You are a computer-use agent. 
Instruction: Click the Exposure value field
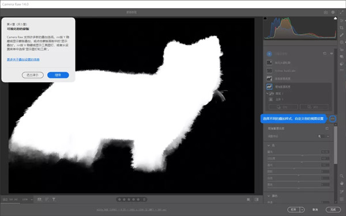(325, 152)
